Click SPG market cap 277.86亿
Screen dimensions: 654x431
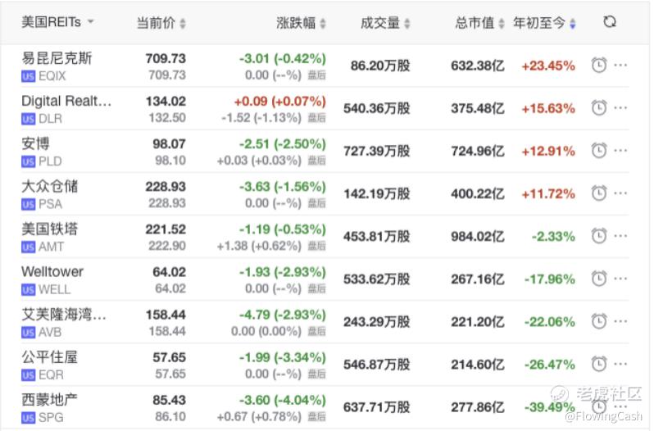coord(478,407)
